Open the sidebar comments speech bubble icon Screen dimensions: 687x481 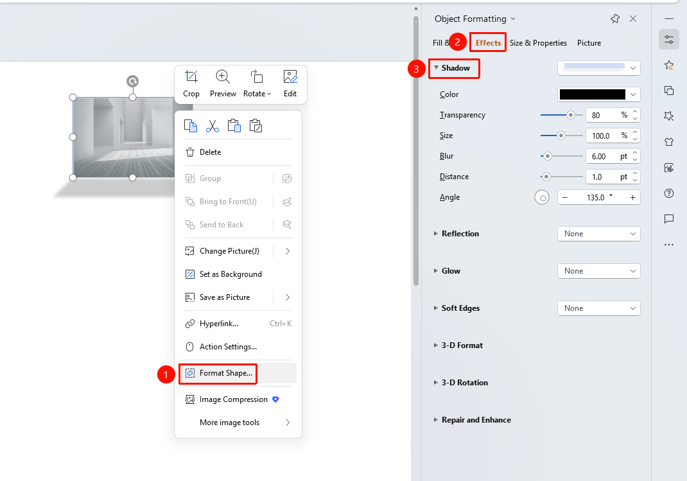click(x=669, y=219)
